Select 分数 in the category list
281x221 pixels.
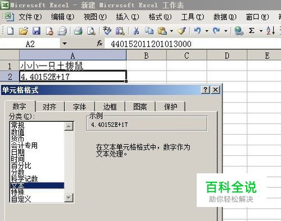(37, 172)
